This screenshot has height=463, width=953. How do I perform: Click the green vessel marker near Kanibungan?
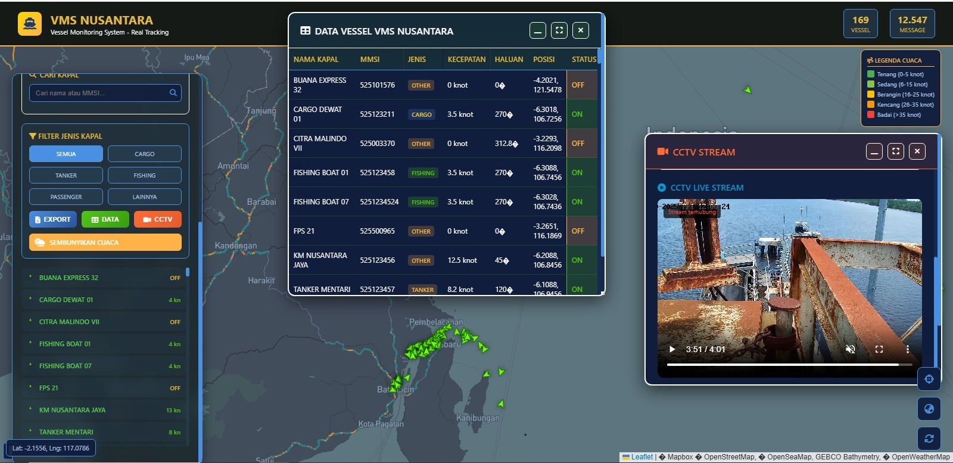[502, 404]
